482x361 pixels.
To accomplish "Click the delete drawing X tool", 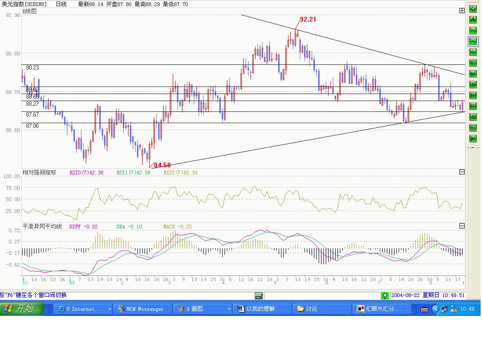I will [473, 139].
